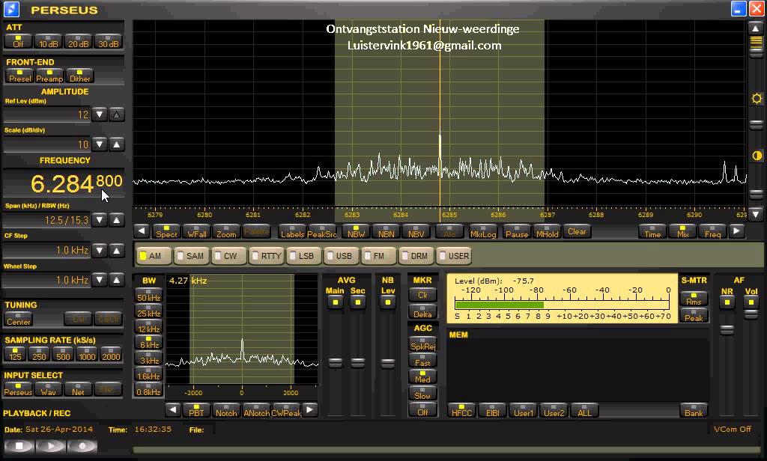Set AGC to Fast
Screen dimensions: 767x461
coord(422,360)
